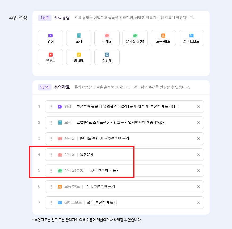
Task: Delete the hwpx 교재 file in row 2
Action: coord(198,123)
